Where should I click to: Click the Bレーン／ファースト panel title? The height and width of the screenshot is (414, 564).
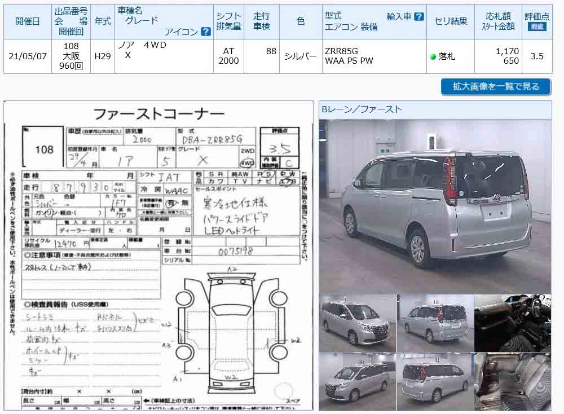(362, 109)
